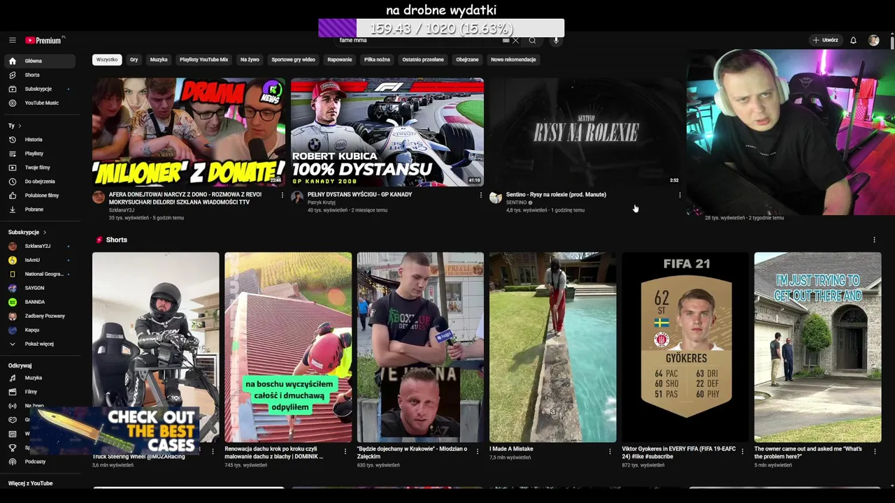Open the SzklanaY2J subscription channel
This screenshot has height=503, width=895.
coord(41,246)
